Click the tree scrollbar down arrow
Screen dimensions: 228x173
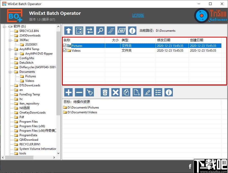[x=58, y=153]
